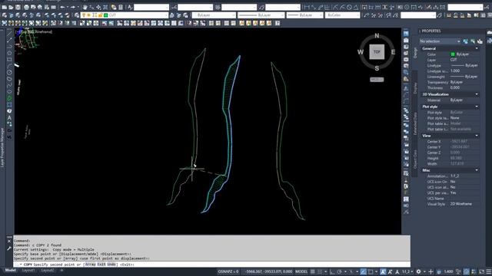Select the Rectangle tool in the draw toolbar
492x276 pixels.
click(9, 60)
